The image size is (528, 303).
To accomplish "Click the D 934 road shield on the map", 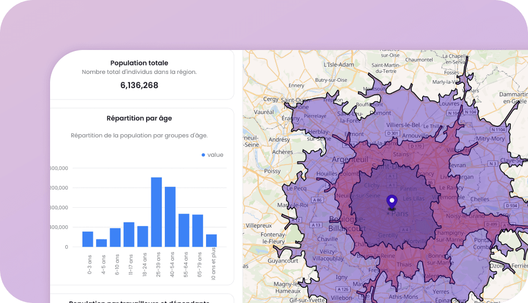I will 511,206.
